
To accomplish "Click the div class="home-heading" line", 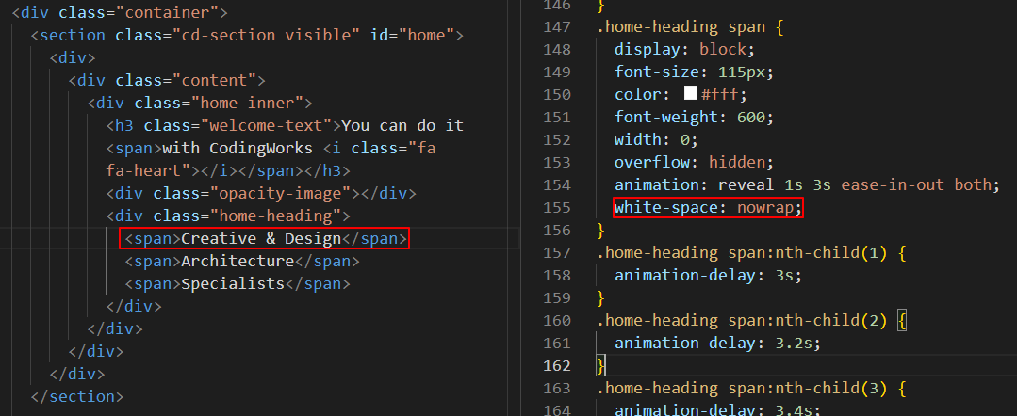I will pos(228,216).
